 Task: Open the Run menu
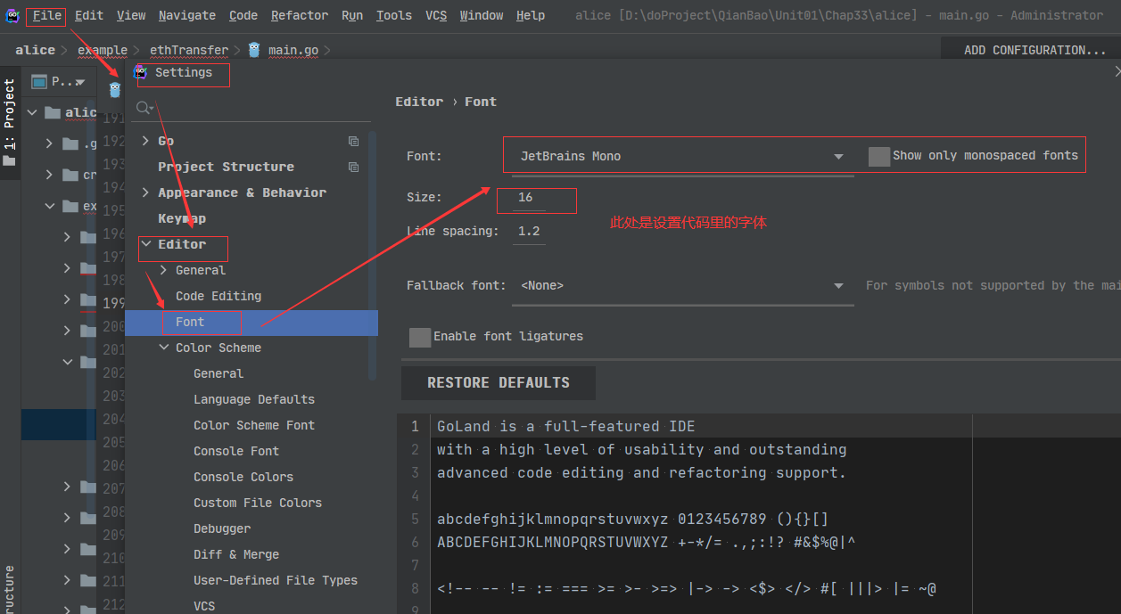(352, 15)
